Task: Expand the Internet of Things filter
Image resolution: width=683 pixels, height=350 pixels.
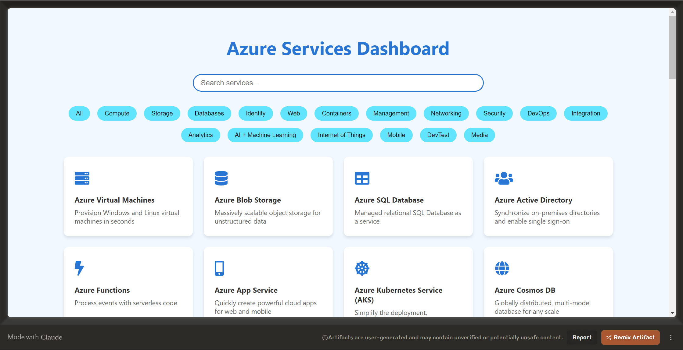Action: click(341, 135)
